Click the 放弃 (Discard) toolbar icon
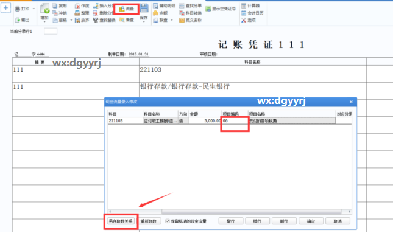 pyautogui.click(x=77, y=20)
